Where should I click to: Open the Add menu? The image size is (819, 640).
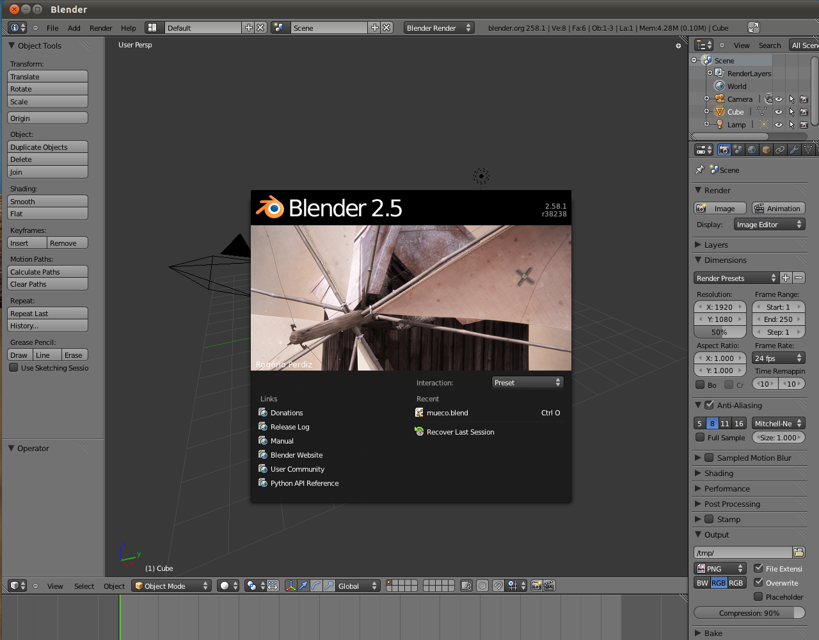[74, 28]
